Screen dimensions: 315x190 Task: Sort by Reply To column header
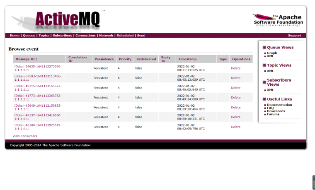pyautogui.click(x=166, y=59)
